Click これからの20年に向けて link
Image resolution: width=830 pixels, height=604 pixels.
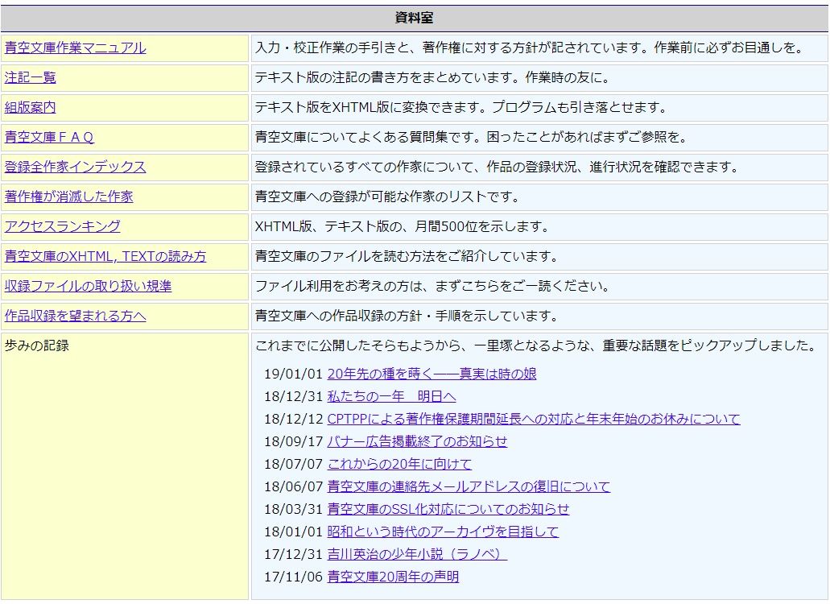pos(399,464)
